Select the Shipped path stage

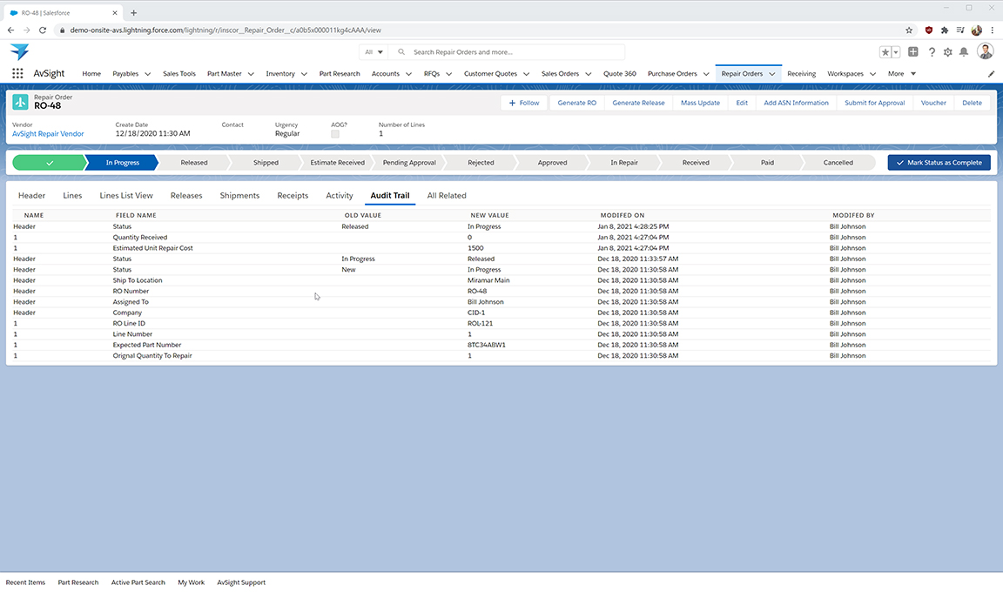(x=266, y=163)
